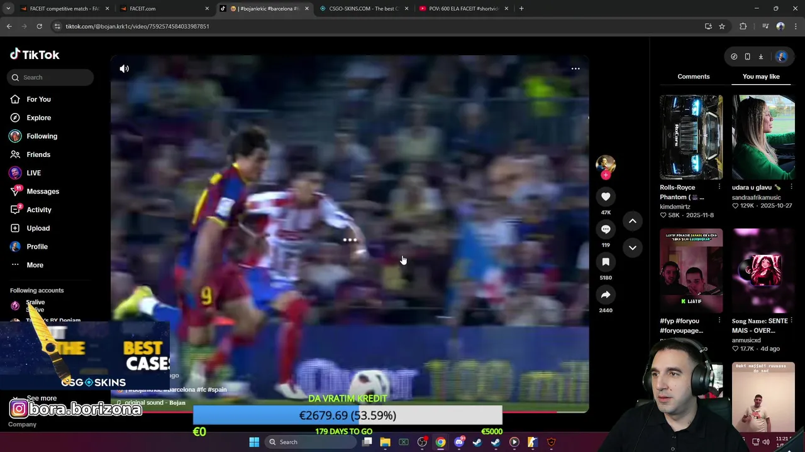Reload the page in Chrome
805x452 pixels.
click(39, 26)
